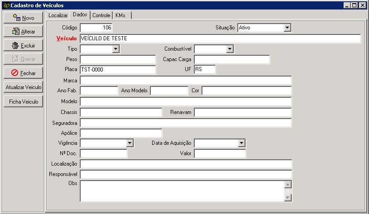The width and height of the screenshot is (369, 214).
Task: Click the Novo button icon
Action: pyautogui.click(x=17, y=18)
